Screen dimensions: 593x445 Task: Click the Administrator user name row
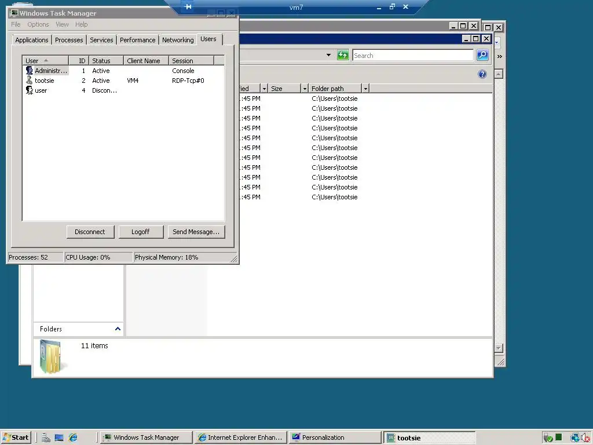click(51, 71)
